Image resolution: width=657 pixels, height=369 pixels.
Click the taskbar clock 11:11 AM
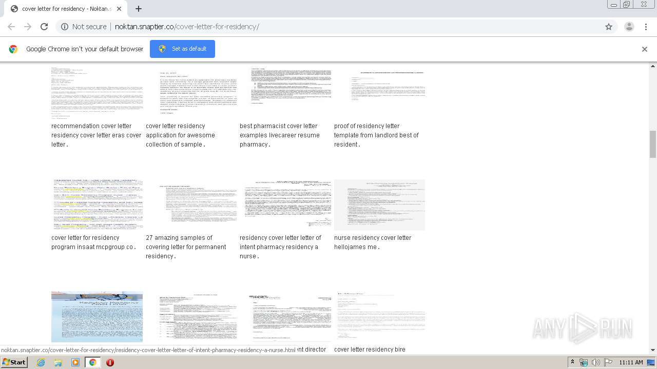[631, 362]
